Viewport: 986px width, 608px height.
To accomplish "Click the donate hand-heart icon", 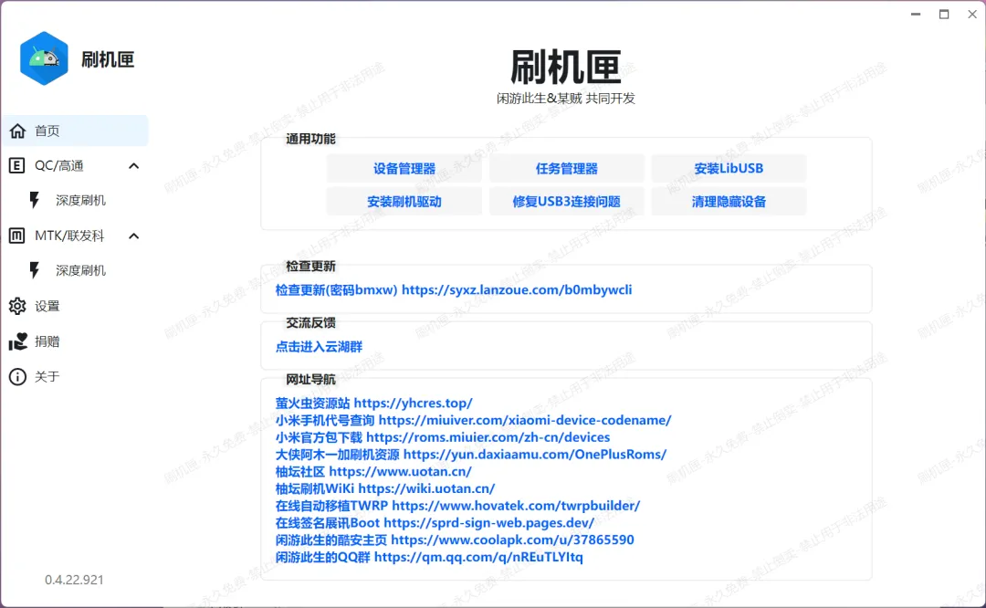I will tap(17, 341).
